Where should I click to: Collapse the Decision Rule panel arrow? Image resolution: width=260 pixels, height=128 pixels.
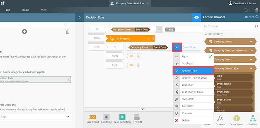80,17
